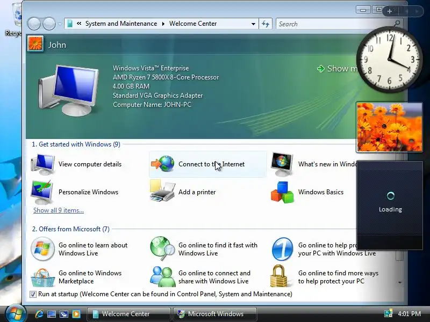Expand the breadcrumb chevrons before System and Maintenance
430x322 pixels.
[79, 24]
